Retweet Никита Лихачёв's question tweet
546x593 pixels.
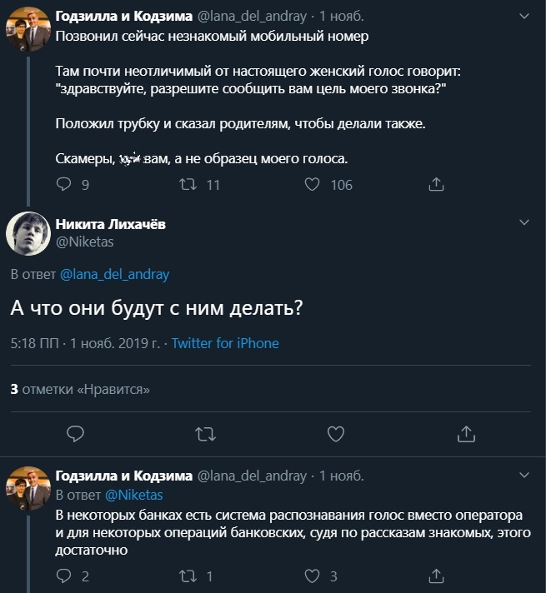coord(205,434)
